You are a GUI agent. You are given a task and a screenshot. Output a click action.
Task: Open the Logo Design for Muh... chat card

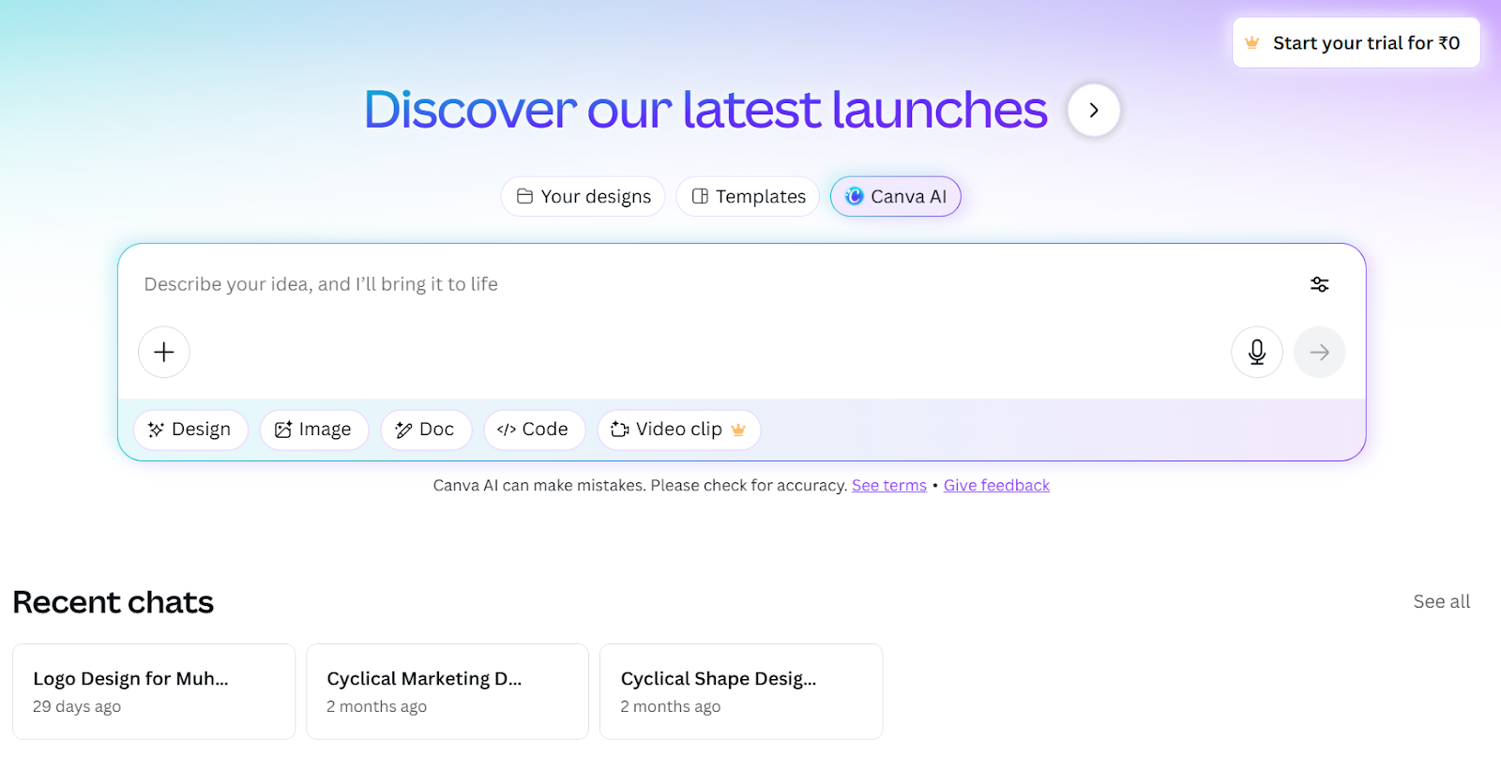coord(154,691)
